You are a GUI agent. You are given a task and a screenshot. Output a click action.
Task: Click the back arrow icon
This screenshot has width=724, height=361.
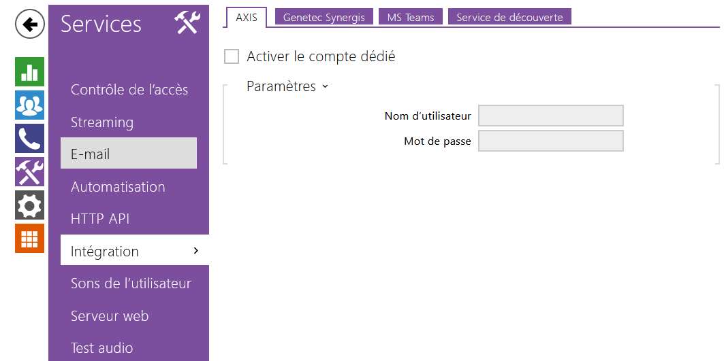(29, 25)
